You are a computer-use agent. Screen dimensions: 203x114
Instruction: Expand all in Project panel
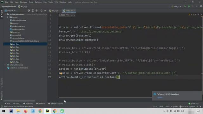tap(33, 10)
